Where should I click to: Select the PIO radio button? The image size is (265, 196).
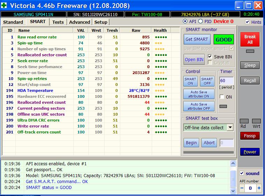201,22
